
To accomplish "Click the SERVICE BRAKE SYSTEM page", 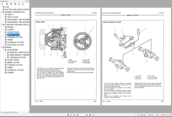I will tap(136, 57).
